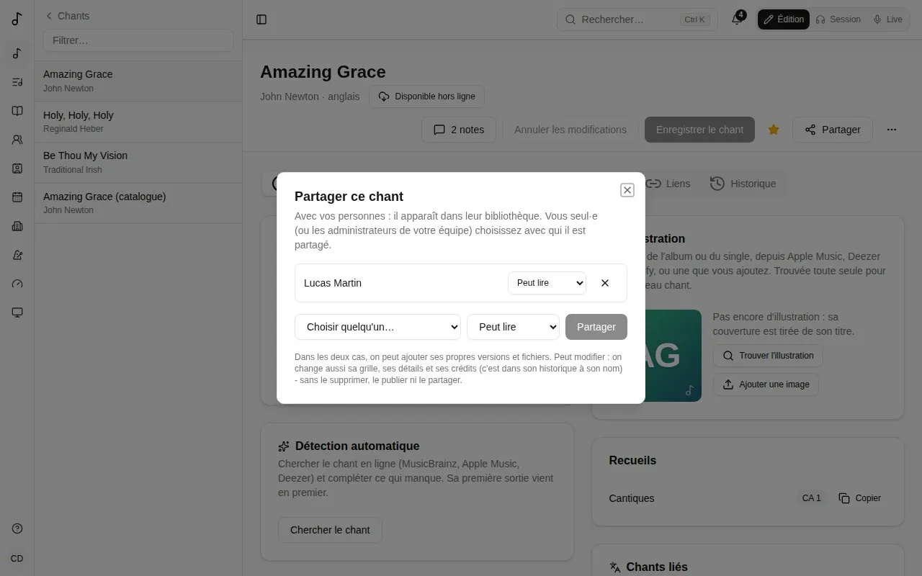This screenshot has width=922, height=576.
Task: Open the open-book icon in the sidebar
Action: pos(17,111)
